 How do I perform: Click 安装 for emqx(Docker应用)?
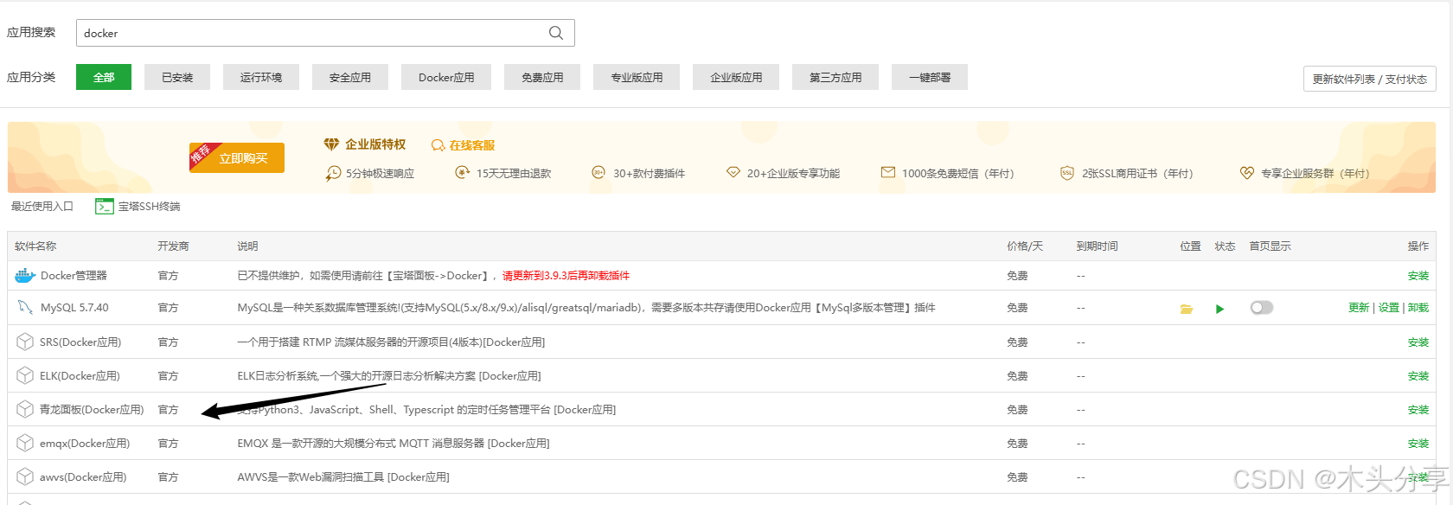(1418, 444)
